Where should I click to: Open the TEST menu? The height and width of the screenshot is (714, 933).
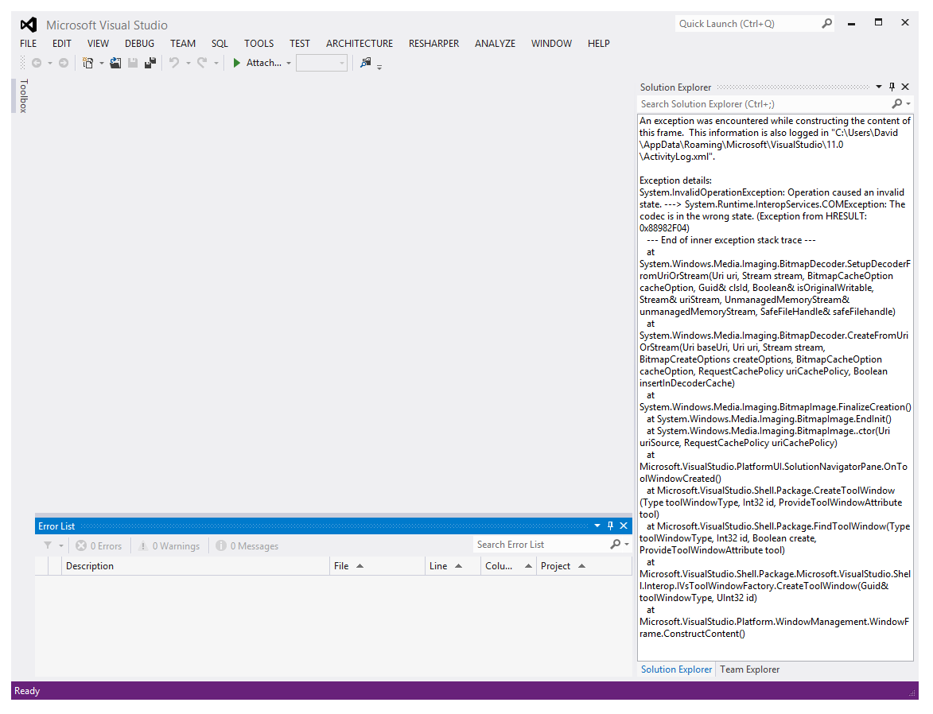coord(300,44)
